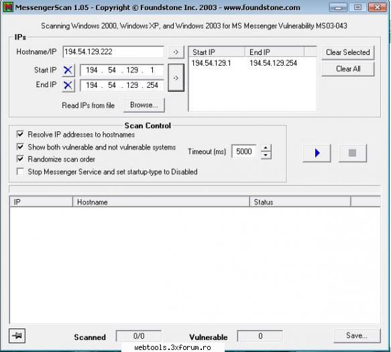This screenshot has height=352, width=391.
Task: Click the Clear Selected button
Action: point(348,52)
